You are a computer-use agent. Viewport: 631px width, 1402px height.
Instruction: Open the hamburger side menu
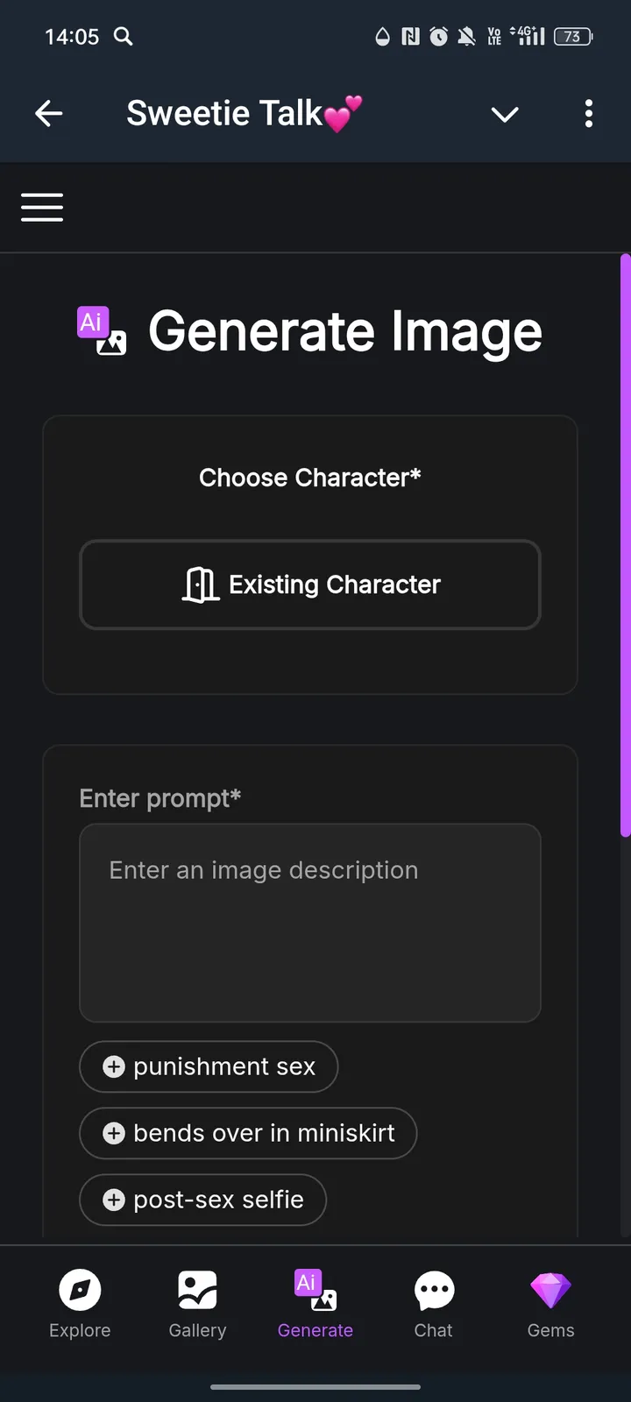[42, 208]
